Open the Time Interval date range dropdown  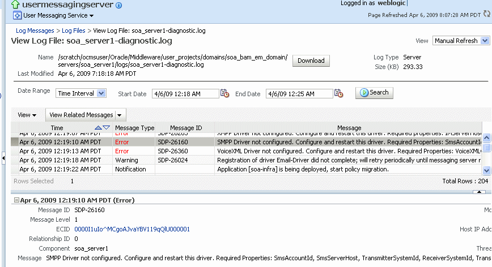(x=81, y=93)
